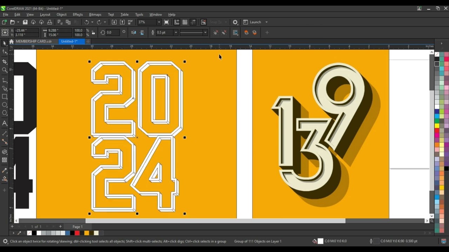Create a new document icon
Viewport: 449px width, 252px height.
pos(4,22)
